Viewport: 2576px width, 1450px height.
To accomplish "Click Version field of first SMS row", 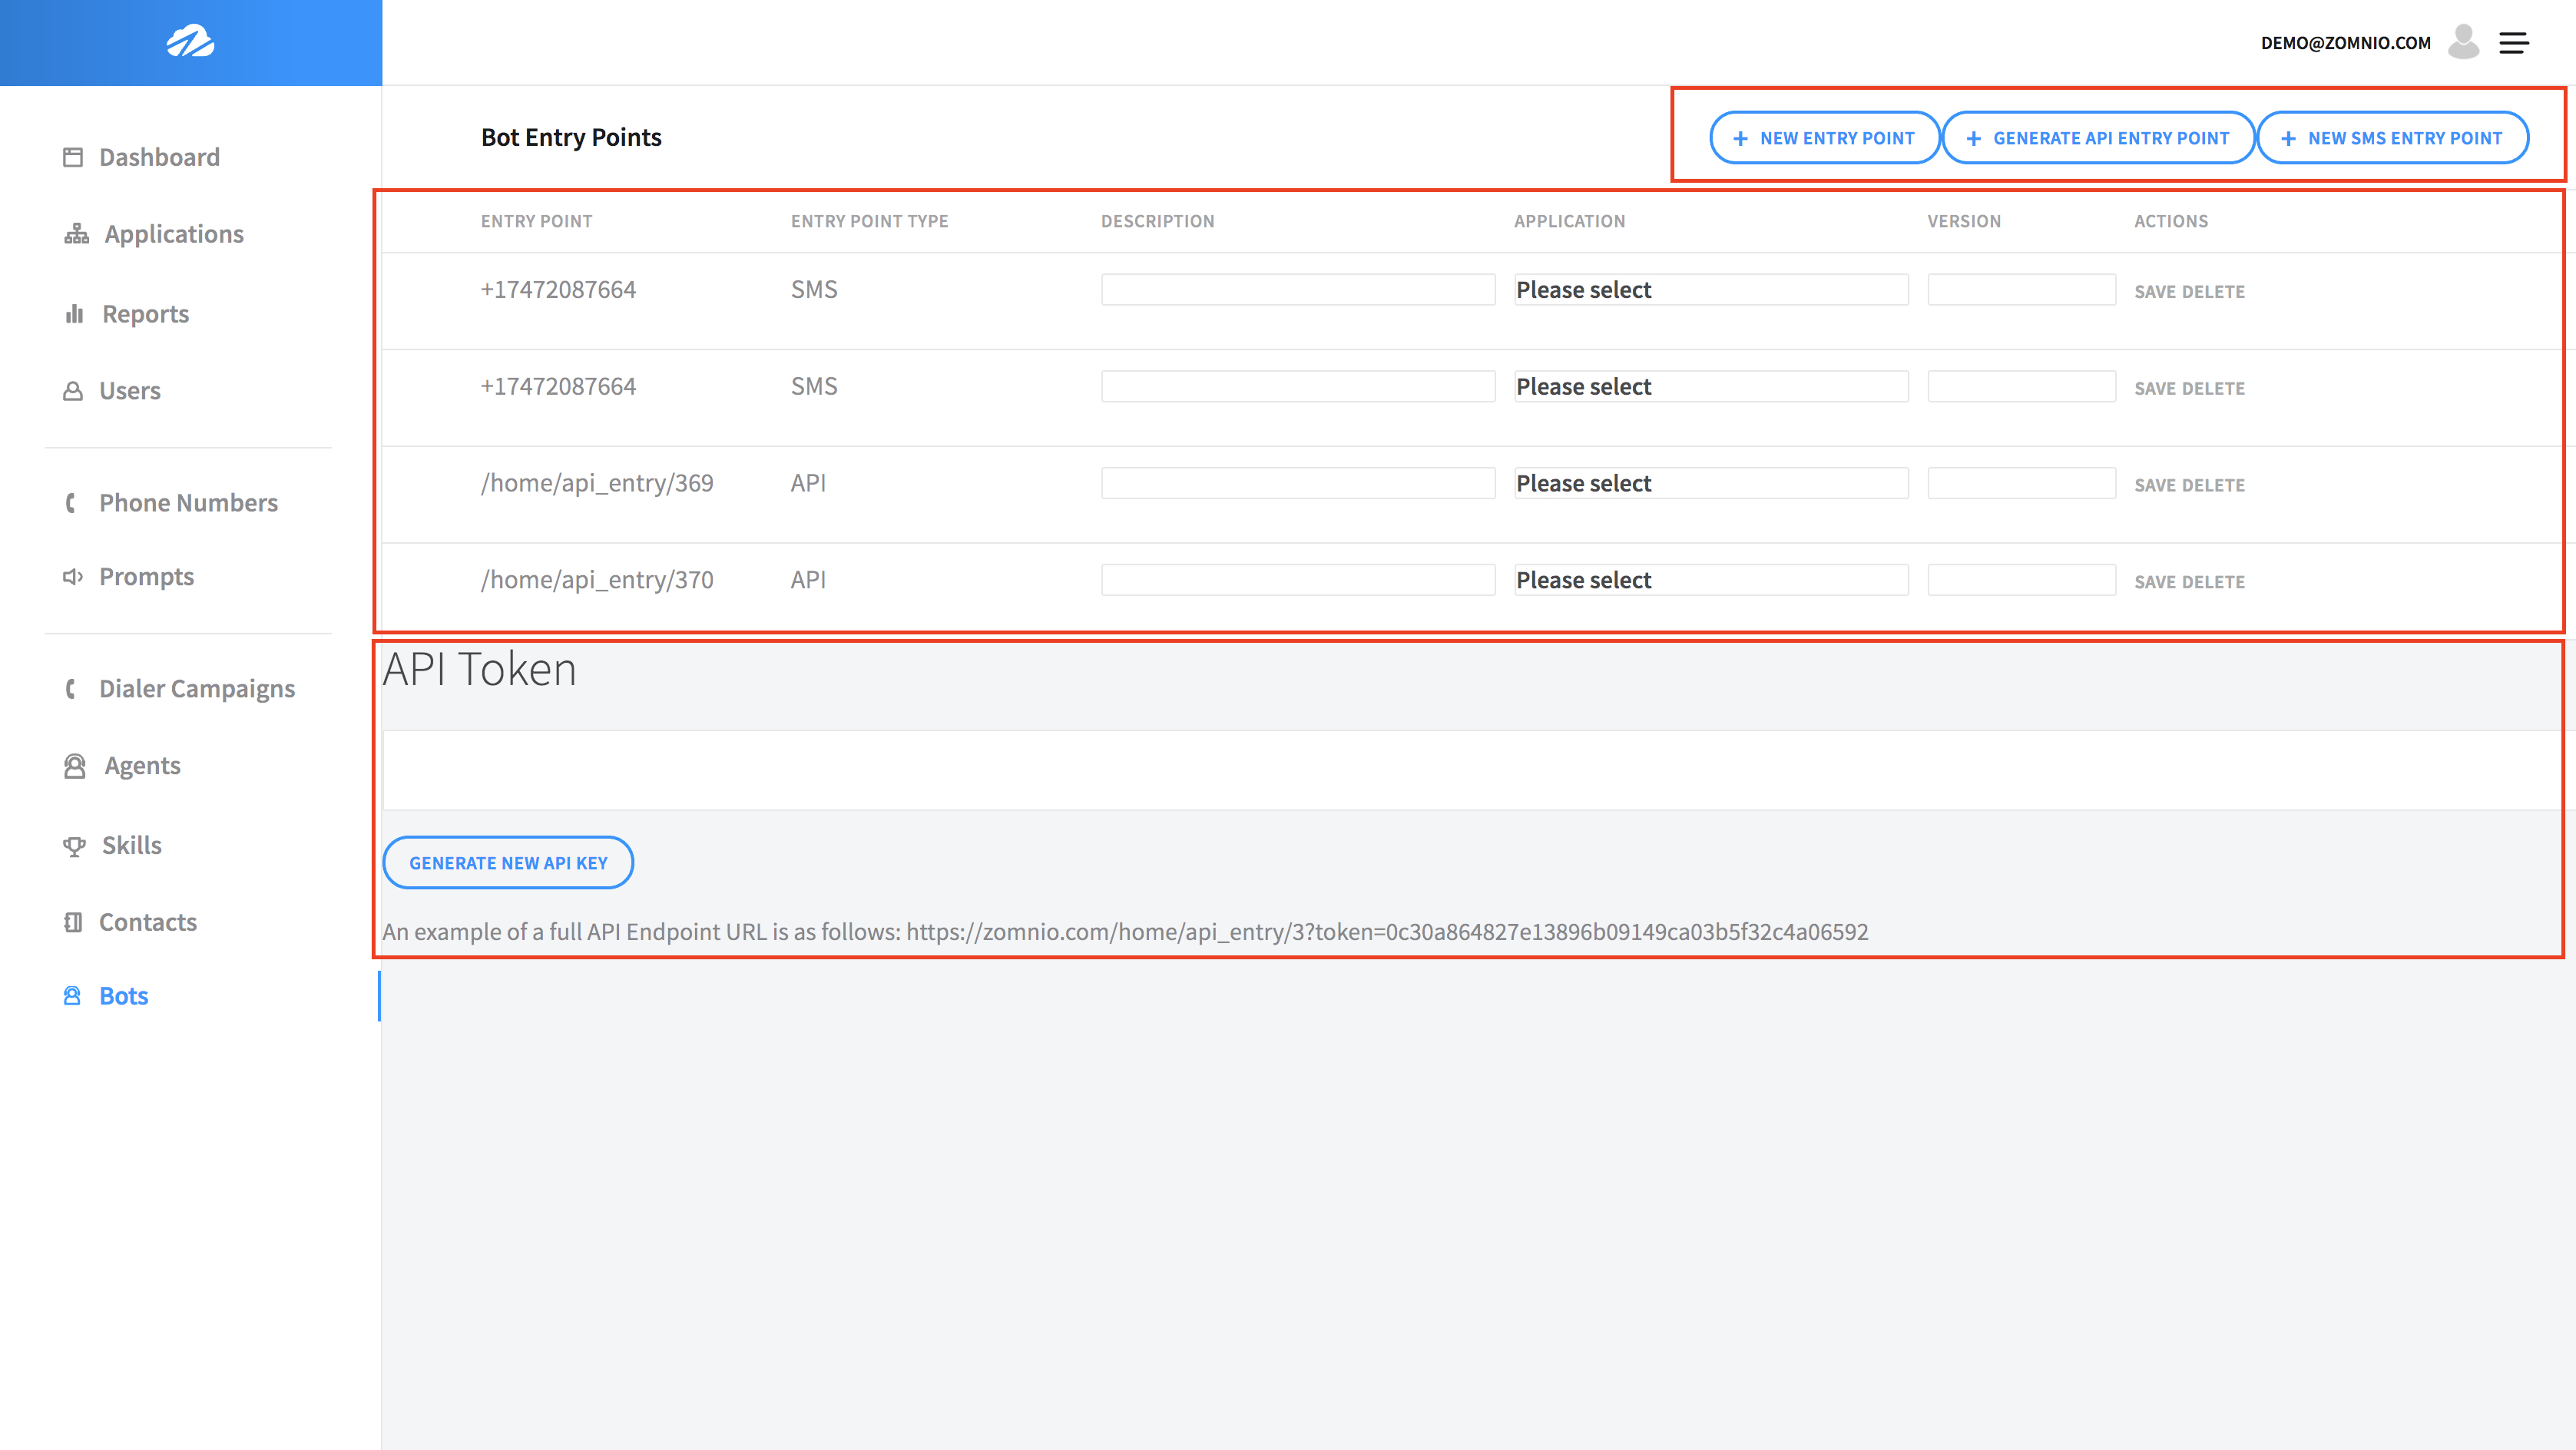I will (x=2021, y=290).
